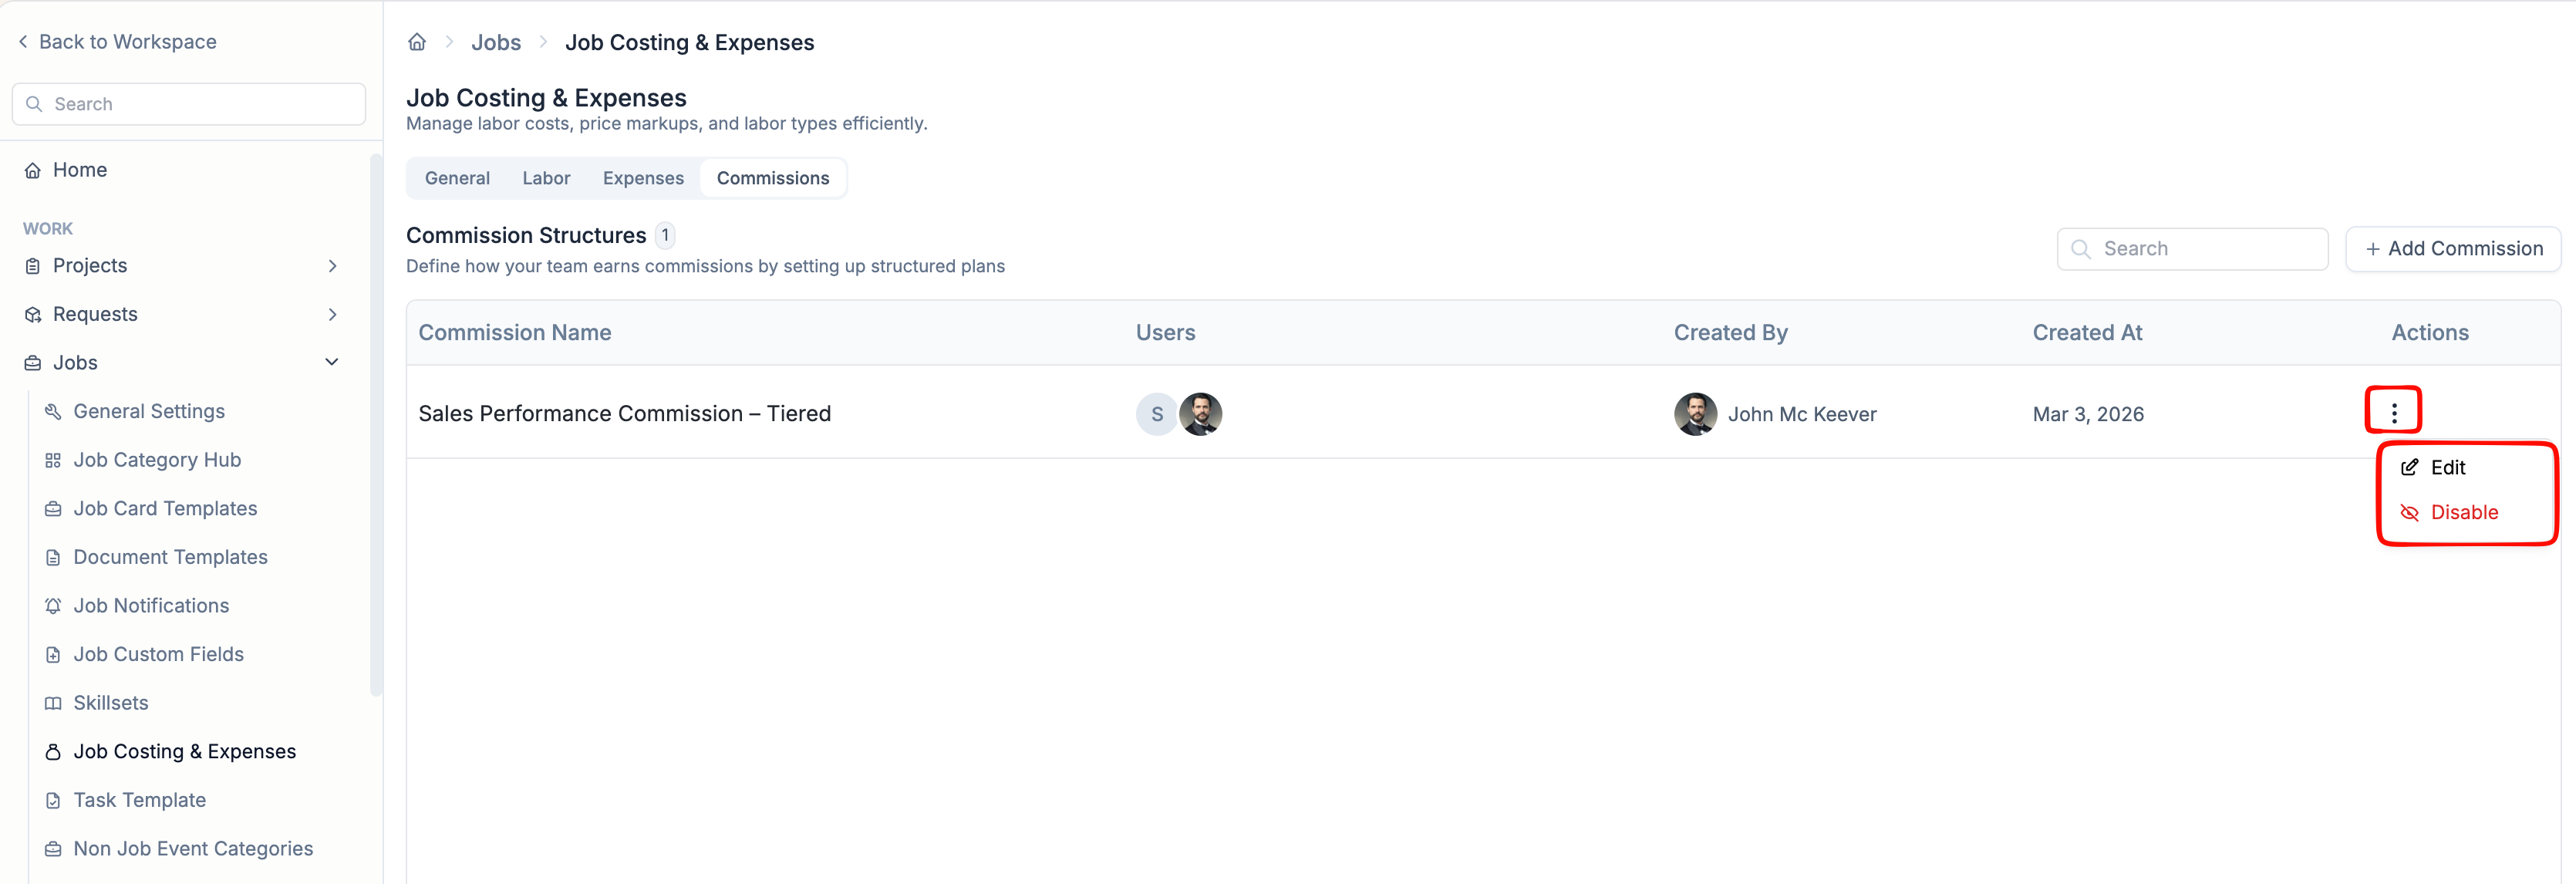This screenshot has height=884, width=2576.
Task: Click the photo avatar in Users column
Action: coord(1200,414)
